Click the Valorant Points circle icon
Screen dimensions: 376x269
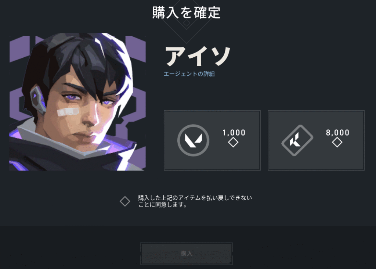[x=193, y=140]
